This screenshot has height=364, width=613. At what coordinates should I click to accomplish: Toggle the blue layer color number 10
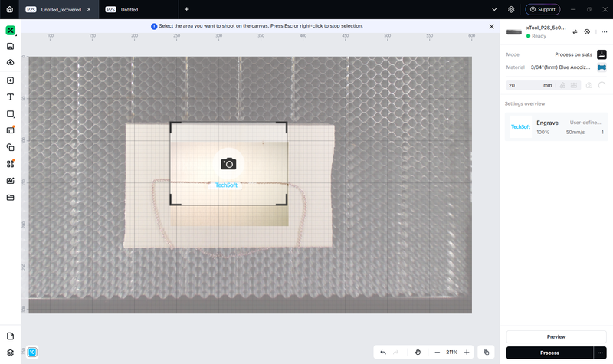[x=32, y=352]
